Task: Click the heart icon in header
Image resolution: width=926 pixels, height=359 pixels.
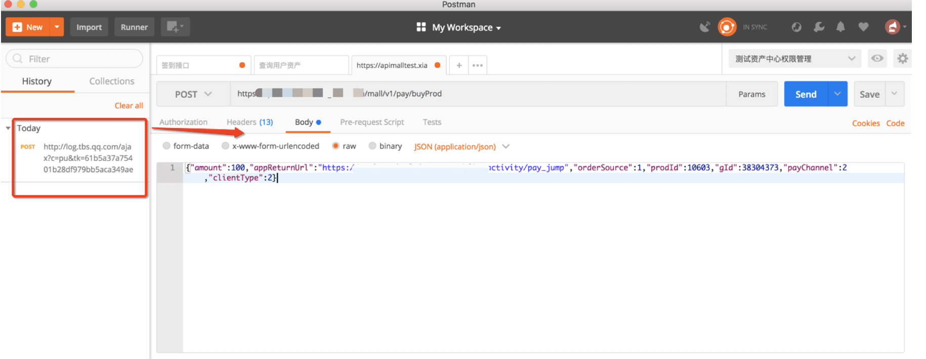Action: pos(863,27)
